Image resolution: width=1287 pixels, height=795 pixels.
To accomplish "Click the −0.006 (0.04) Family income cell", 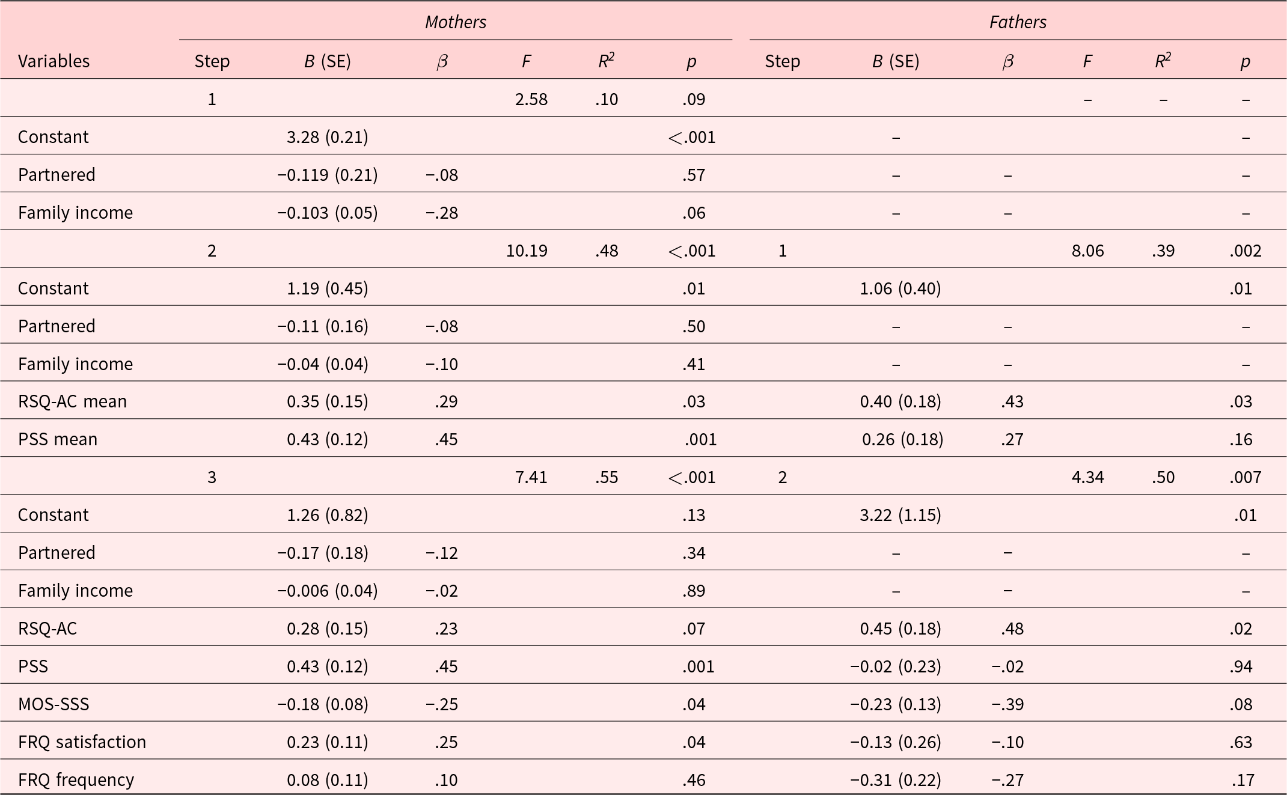I will [328, 591].
